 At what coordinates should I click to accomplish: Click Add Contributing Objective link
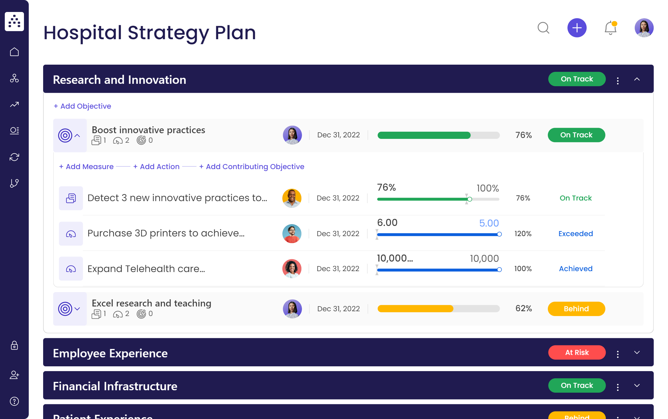coord(252,166)
